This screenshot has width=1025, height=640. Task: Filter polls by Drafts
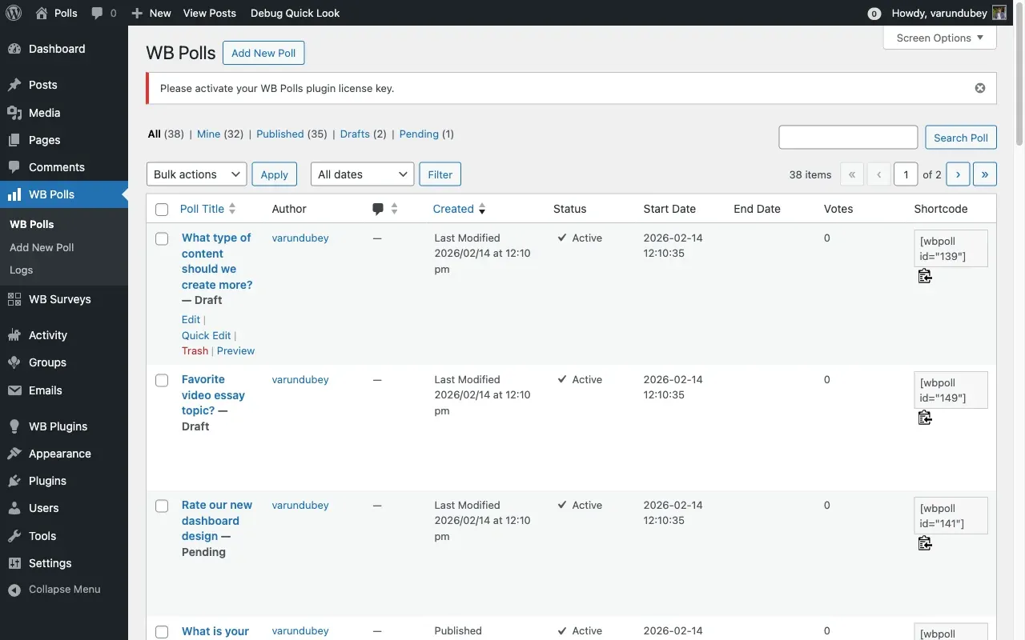pos(355,134)
